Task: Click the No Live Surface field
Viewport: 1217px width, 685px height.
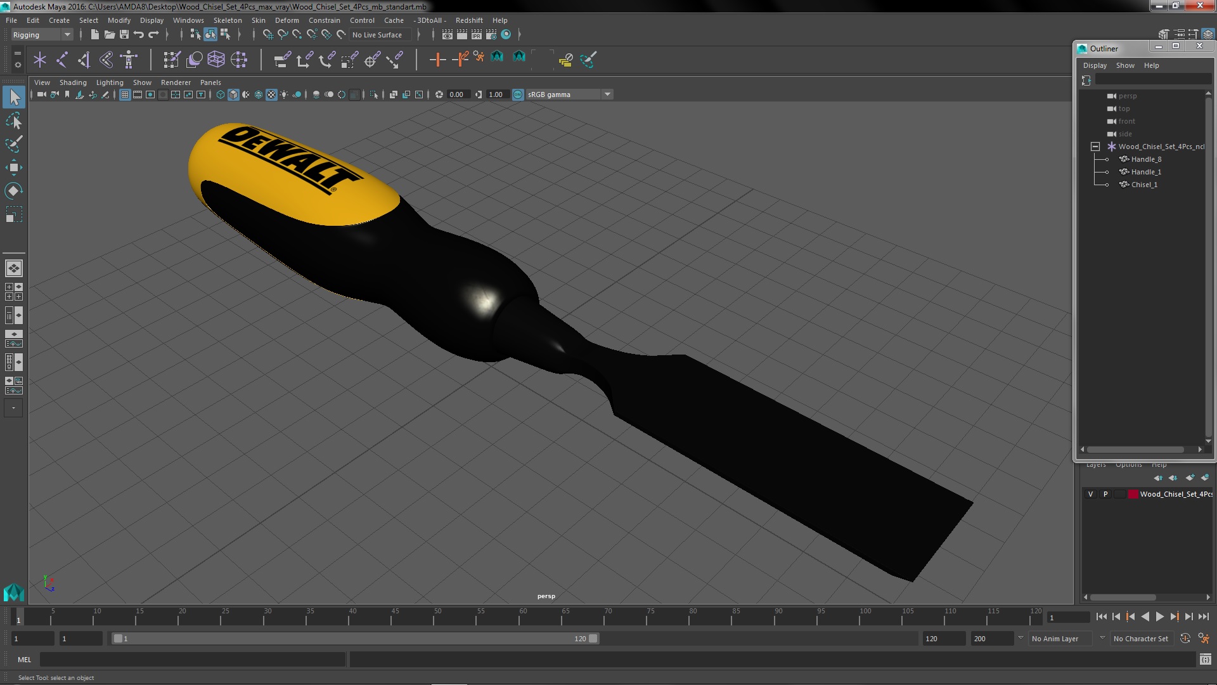Action: (x=380, y=35)
